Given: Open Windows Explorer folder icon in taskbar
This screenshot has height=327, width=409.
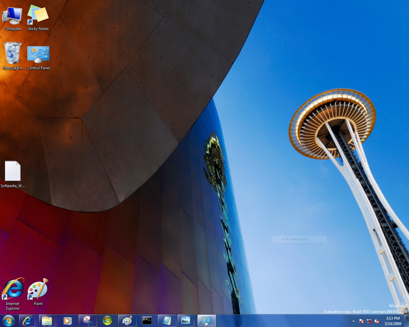Looking at the screenshot, I should [x=47, y=321].
